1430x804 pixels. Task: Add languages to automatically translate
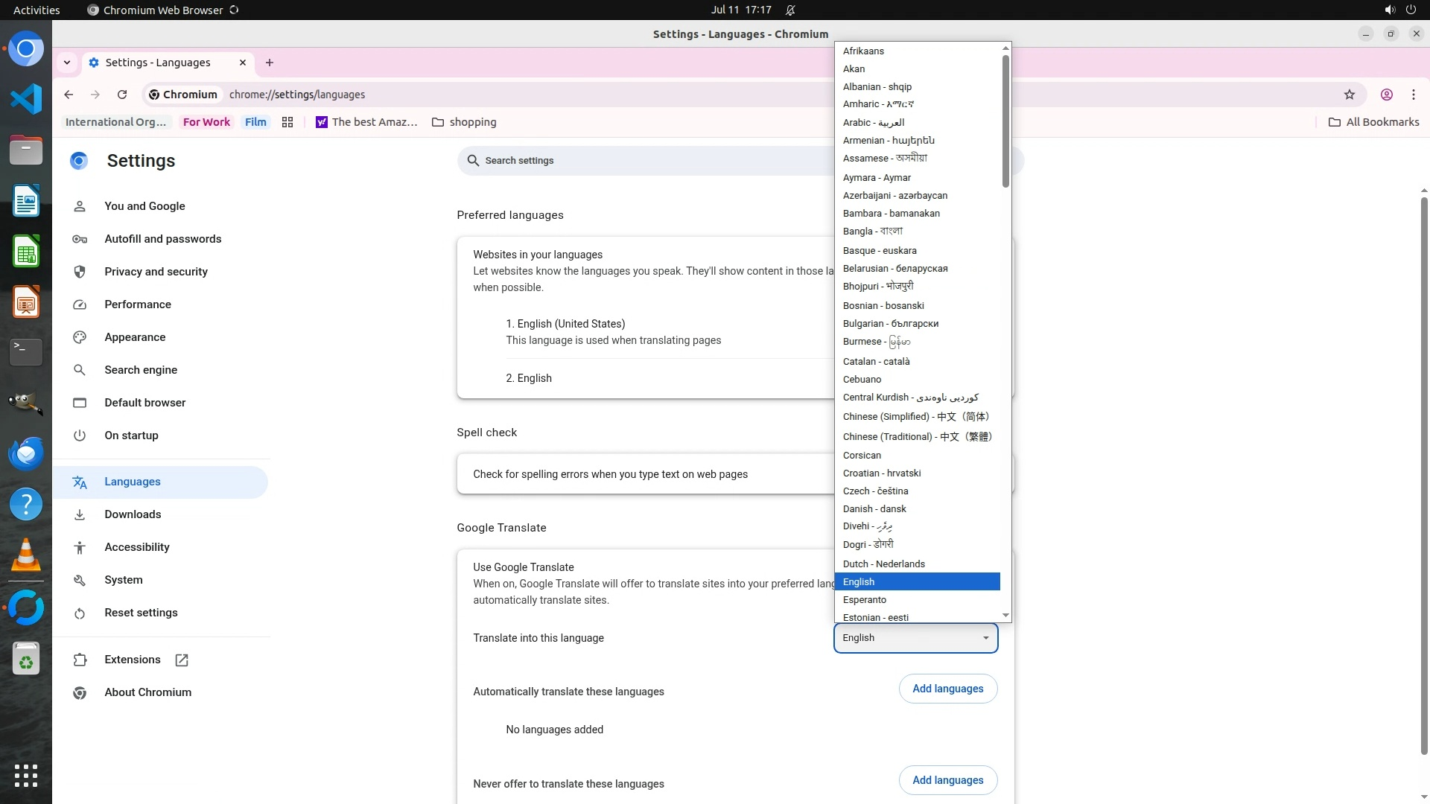click(x=947, y=689)
